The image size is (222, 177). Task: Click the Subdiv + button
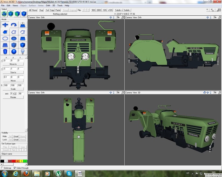[119, 10]
